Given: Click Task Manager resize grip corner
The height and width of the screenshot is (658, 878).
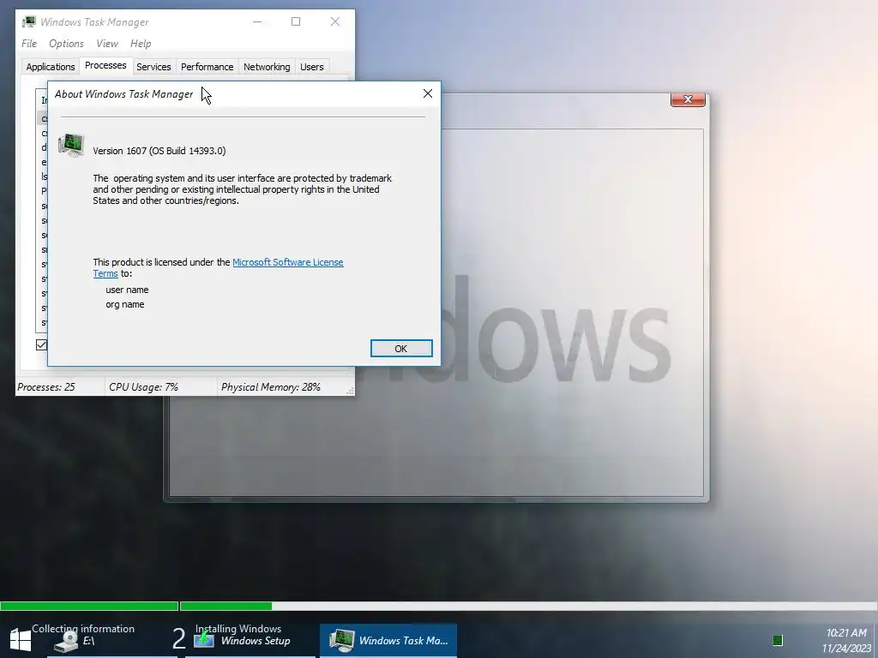Looking at the screenshot, I should 351,391.
